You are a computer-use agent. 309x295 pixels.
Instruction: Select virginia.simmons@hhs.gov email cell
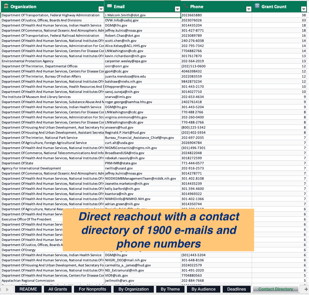(x=142, y=117)
